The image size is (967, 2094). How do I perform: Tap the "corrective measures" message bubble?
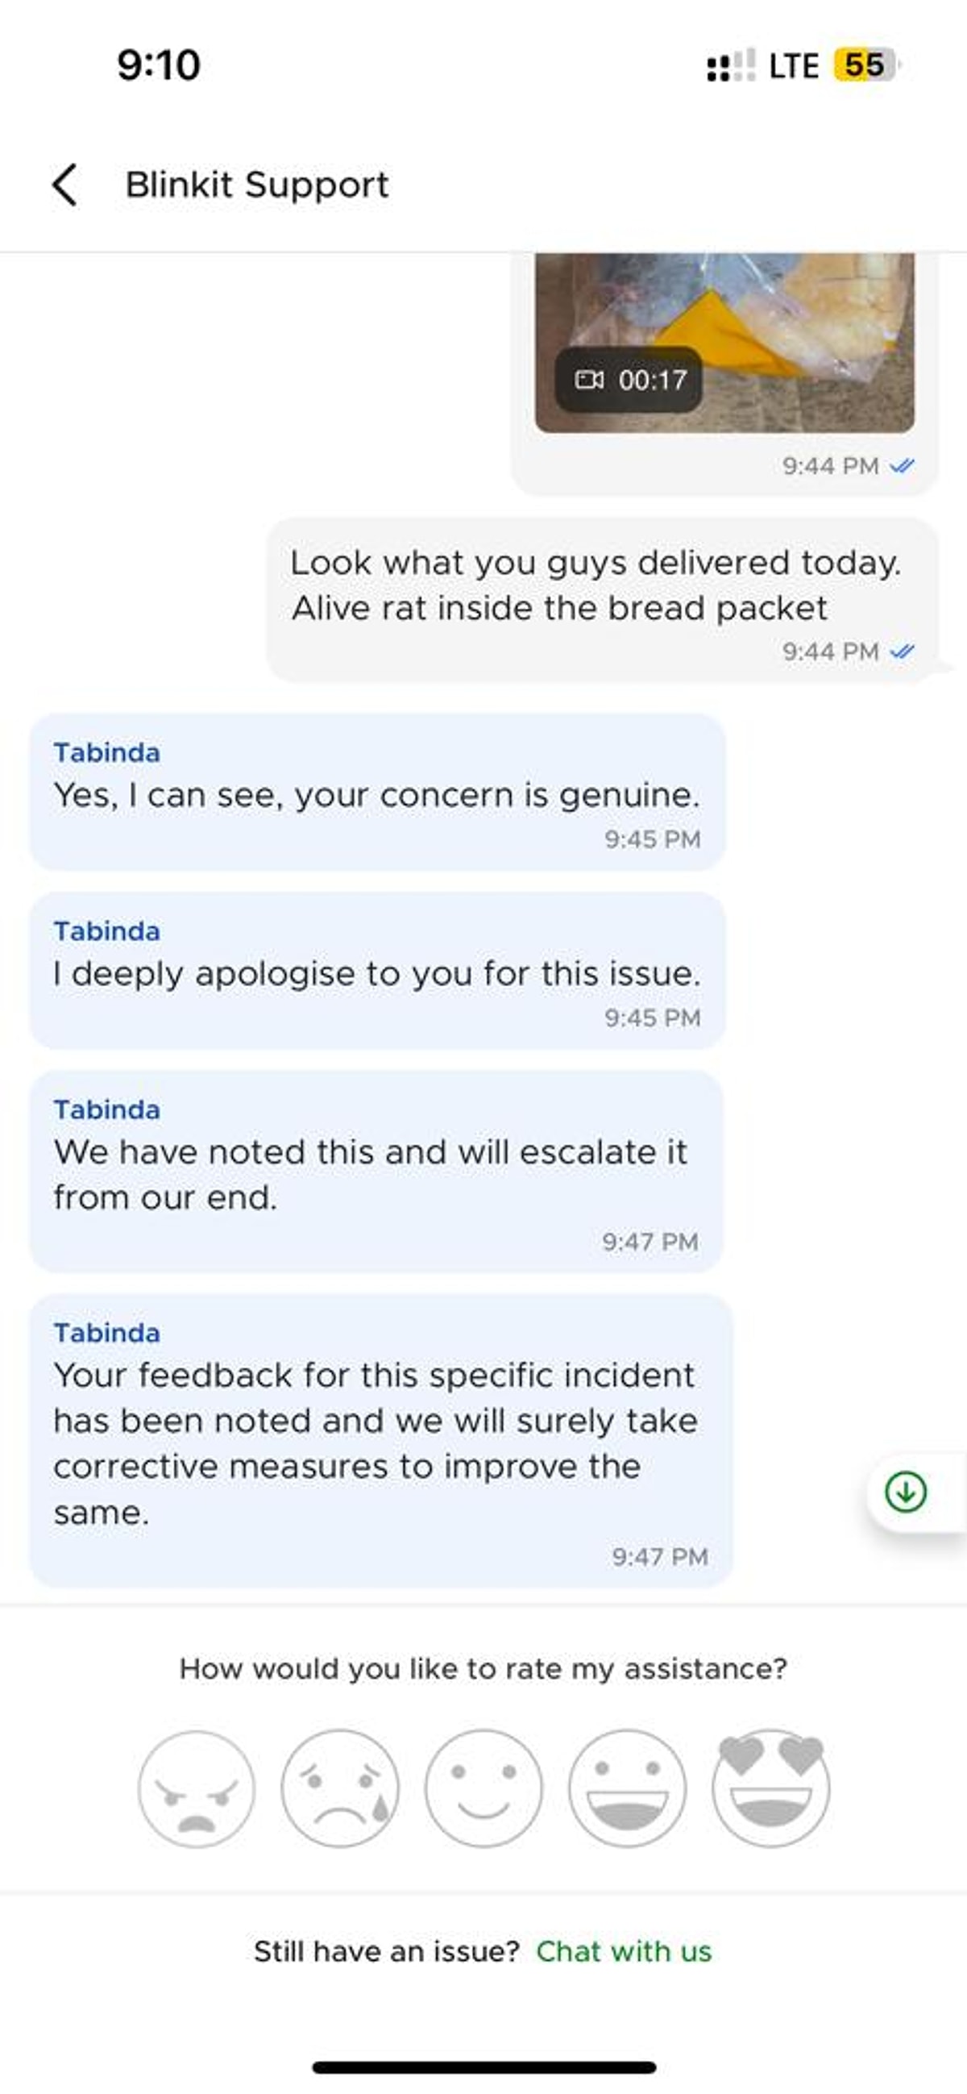pos(380,1439)
